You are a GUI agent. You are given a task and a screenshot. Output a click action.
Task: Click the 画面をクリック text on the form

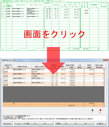[x=54, y=34]
